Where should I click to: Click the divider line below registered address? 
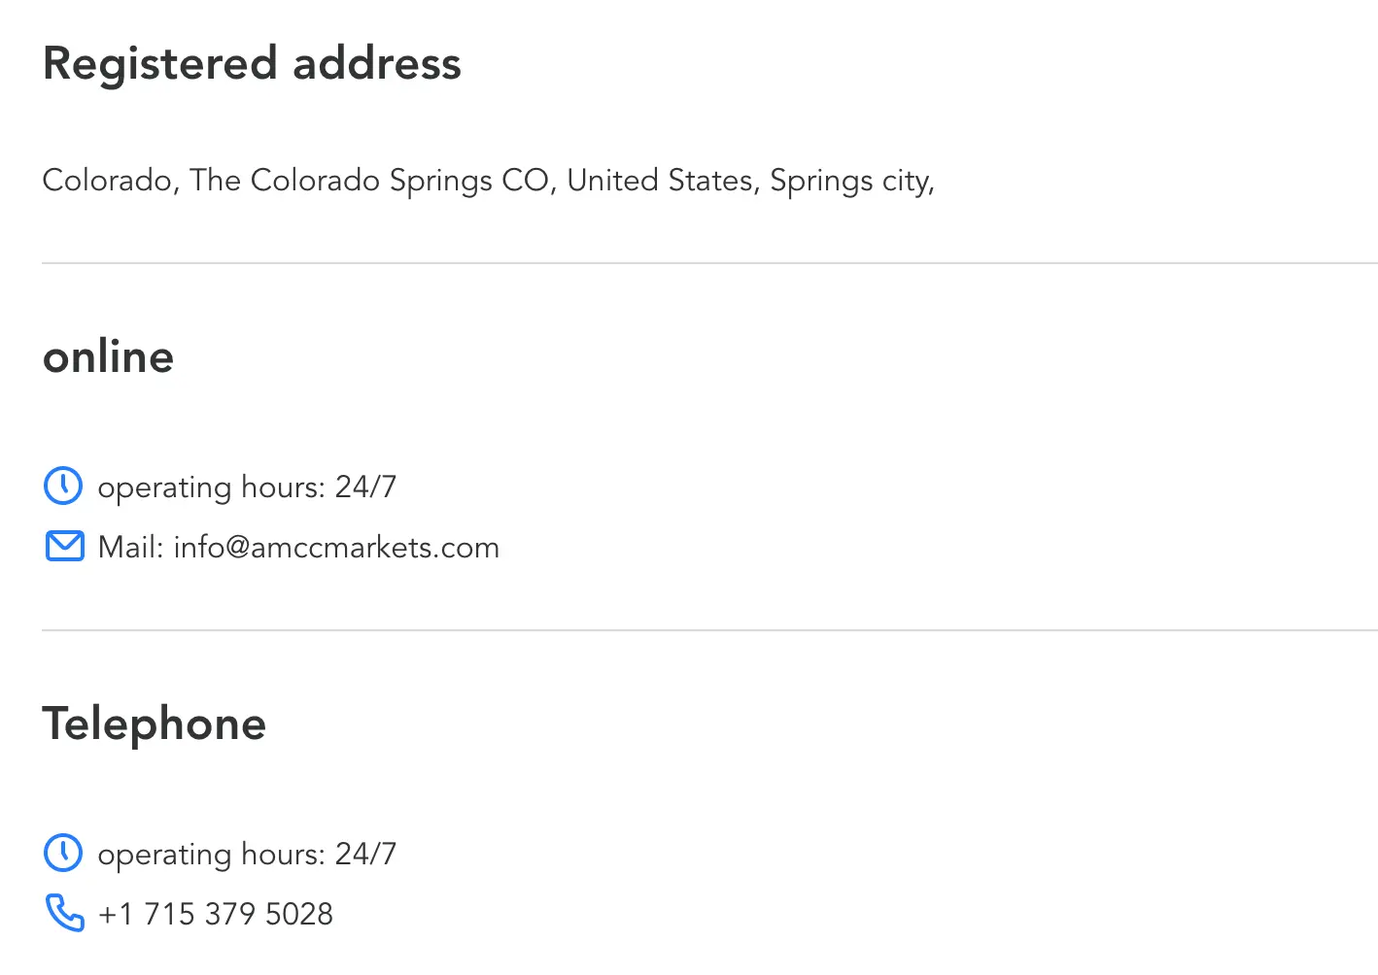pyautogui.click(x=709, y=263)
